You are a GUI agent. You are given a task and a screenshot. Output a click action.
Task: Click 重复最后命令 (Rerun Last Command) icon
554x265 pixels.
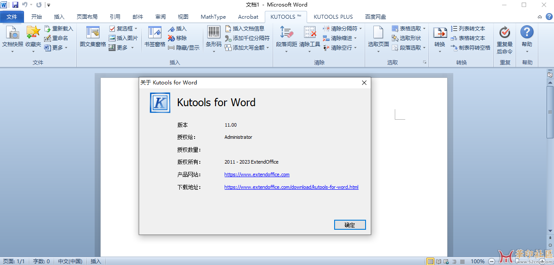[x=505, y=33]
